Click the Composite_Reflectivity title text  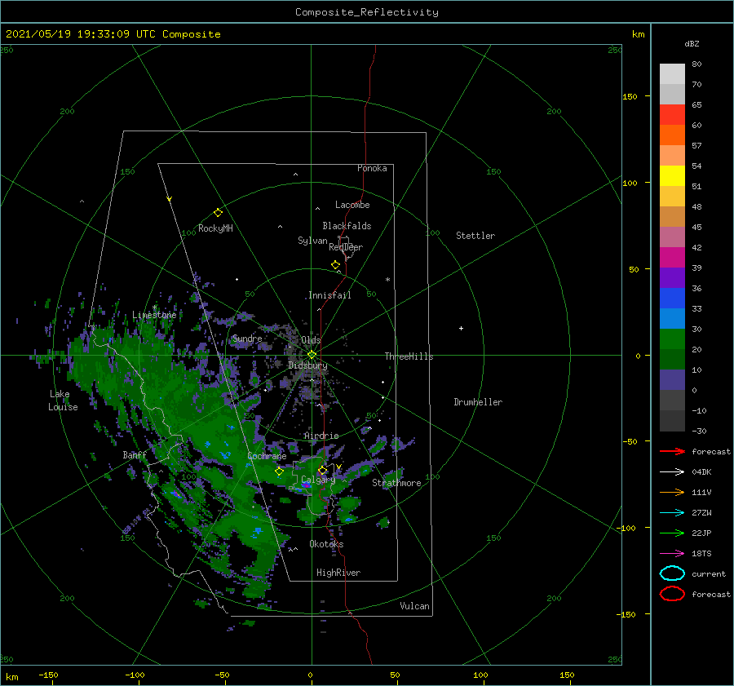pyautogui.click(x=366, y=12)
